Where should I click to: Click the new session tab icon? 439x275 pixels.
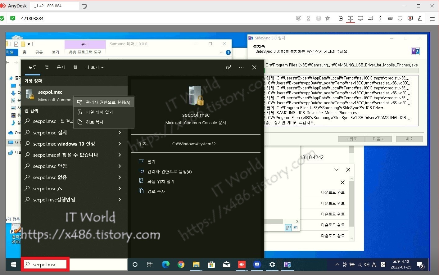pyautogui.click(x=84, y=6)
